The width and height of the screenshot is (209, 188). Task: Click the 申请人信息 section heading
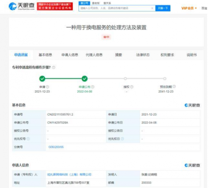tap(20, 165)
